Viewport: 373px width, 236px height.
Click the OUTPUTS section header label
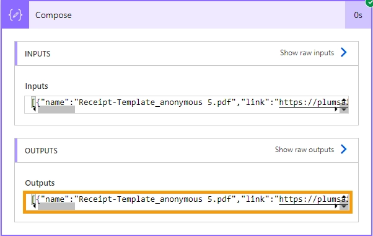41,151
